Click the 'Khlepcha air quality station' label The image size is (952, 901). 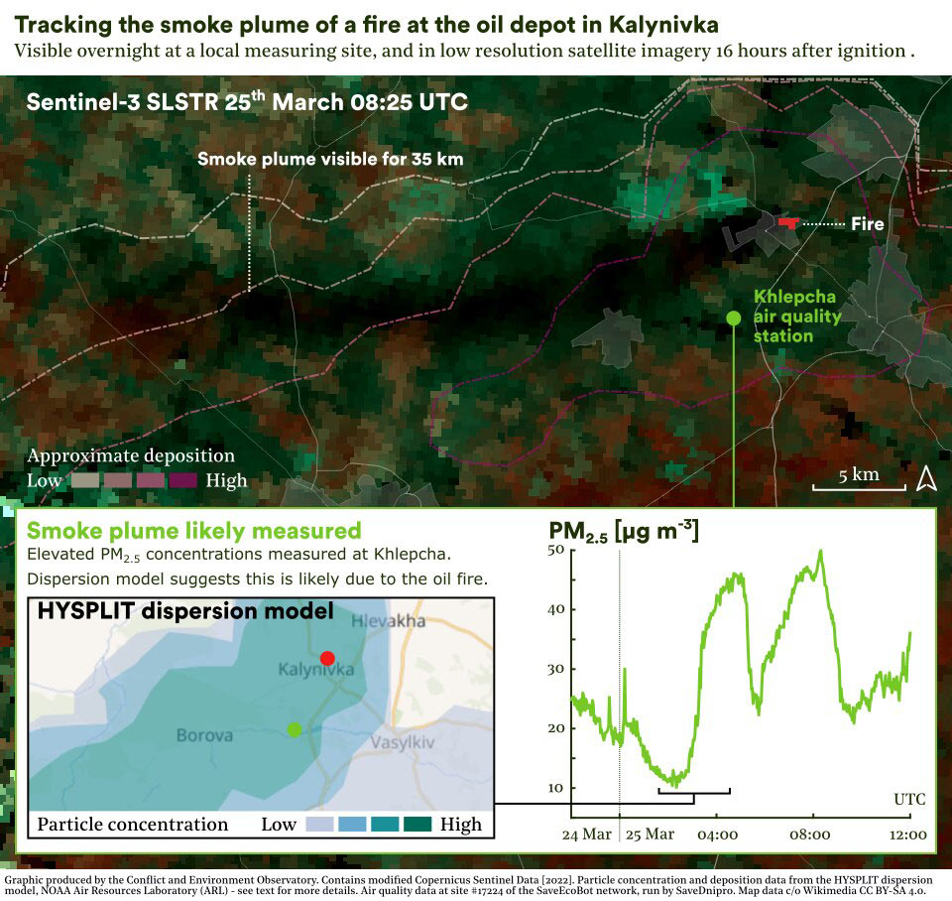(797, 316)
